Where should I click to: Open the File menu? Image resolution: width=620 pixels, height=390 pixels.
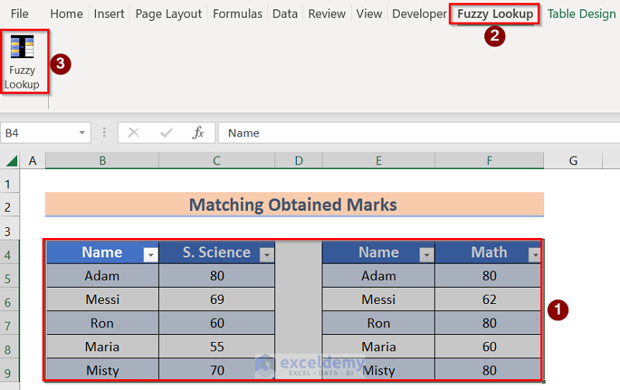[19, 14]
